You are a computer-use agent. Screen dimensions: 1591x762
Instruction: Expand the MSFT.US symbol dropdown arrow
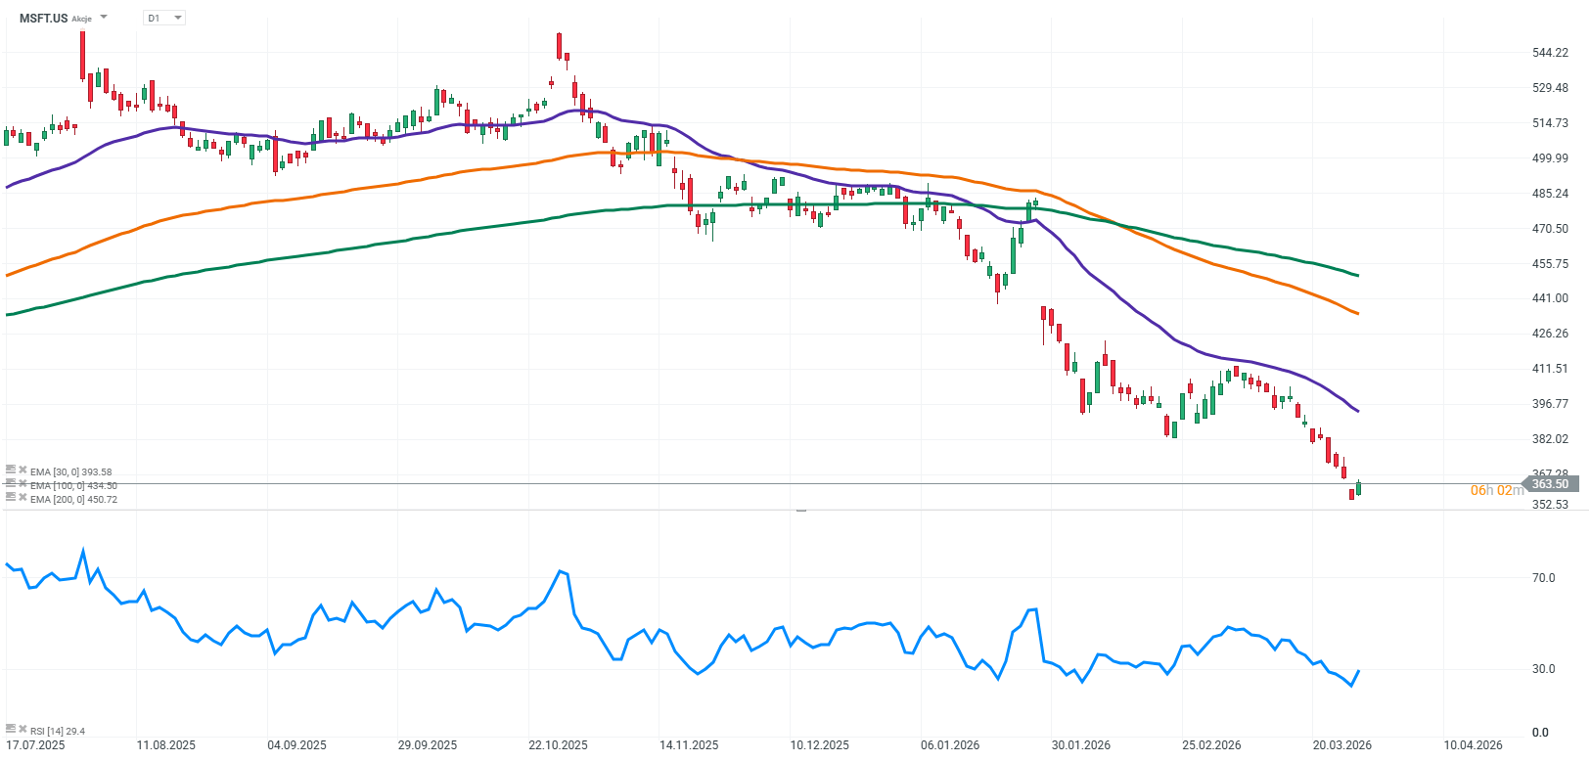tap(105, 18)
